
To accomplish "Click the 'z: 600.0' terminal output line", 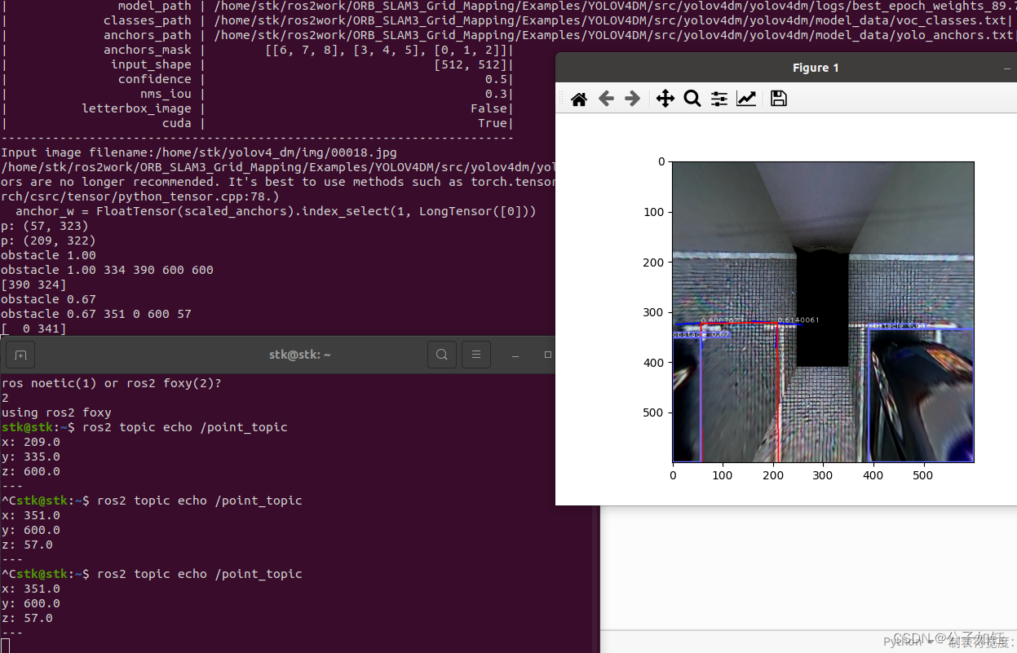I will (31, 471).
